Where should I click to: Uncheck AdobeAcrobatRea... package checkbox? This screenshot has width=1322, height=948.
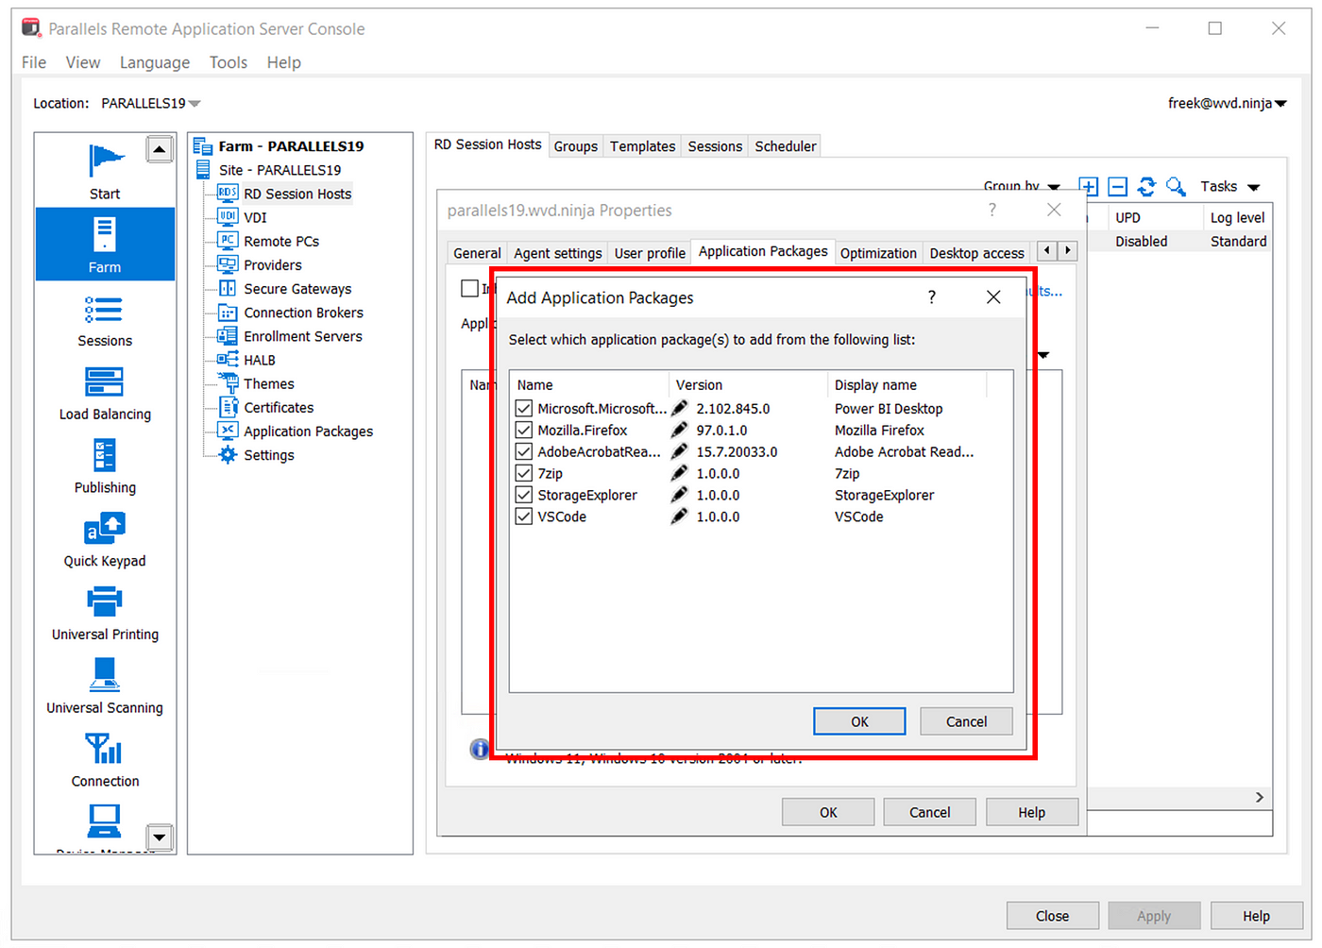(524, 451)
